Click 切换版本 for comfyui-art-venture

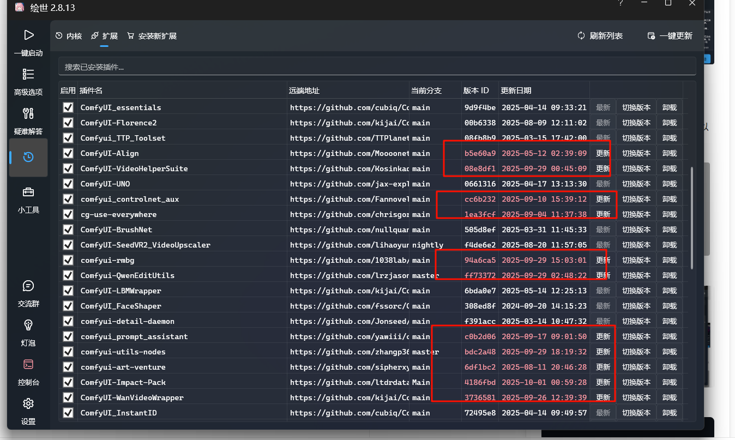636,367
